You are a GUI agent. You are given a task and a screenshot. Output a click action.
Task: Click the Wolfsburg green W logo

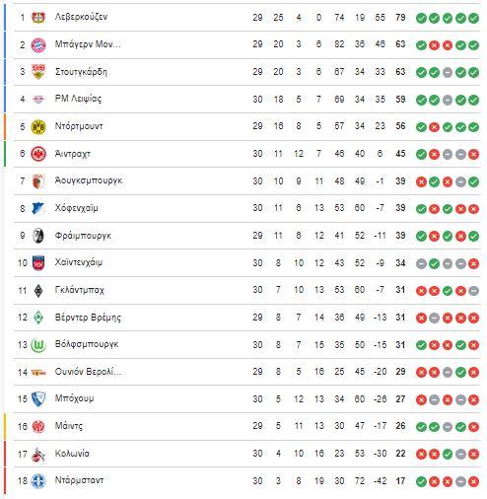click(38, 345)
